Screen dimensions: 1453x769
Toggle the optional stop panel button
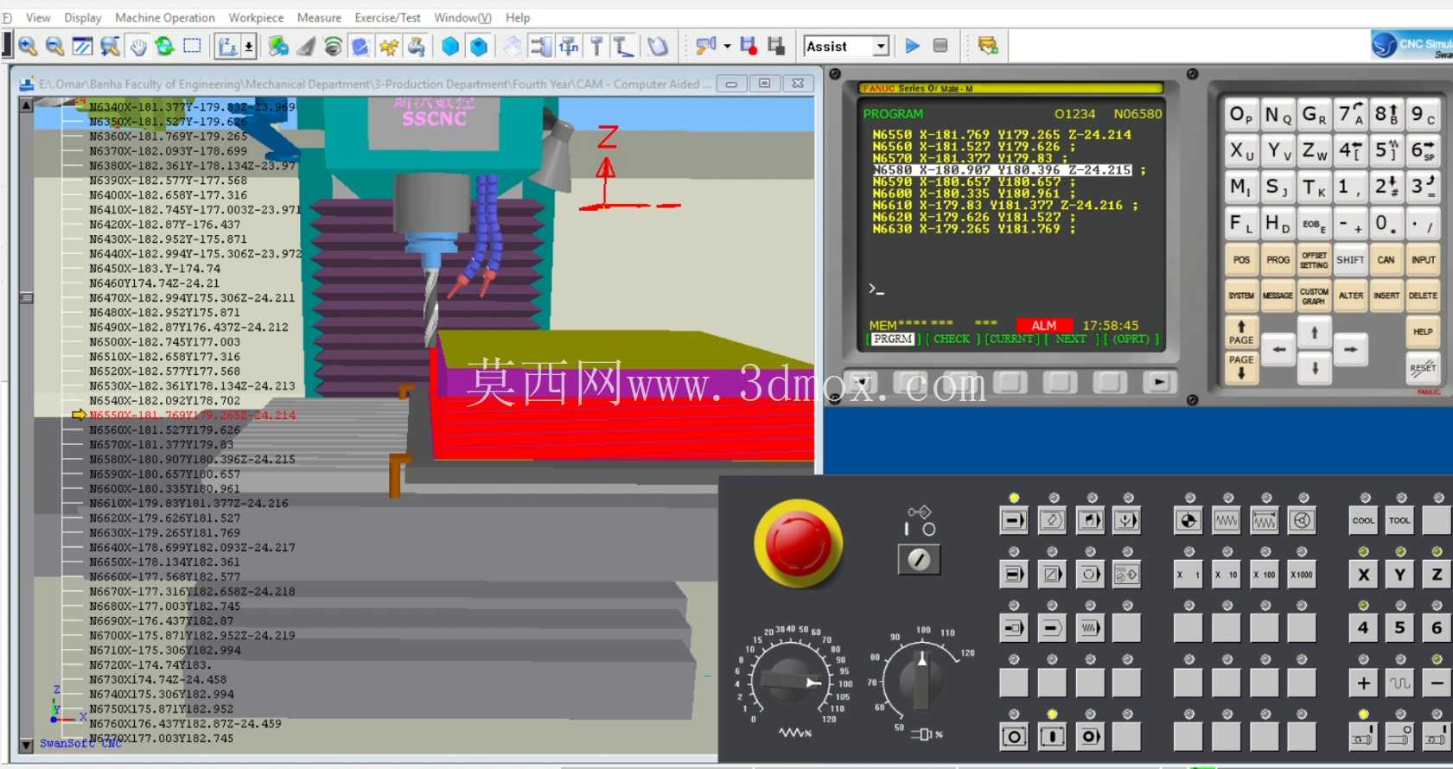point(1090,574)
